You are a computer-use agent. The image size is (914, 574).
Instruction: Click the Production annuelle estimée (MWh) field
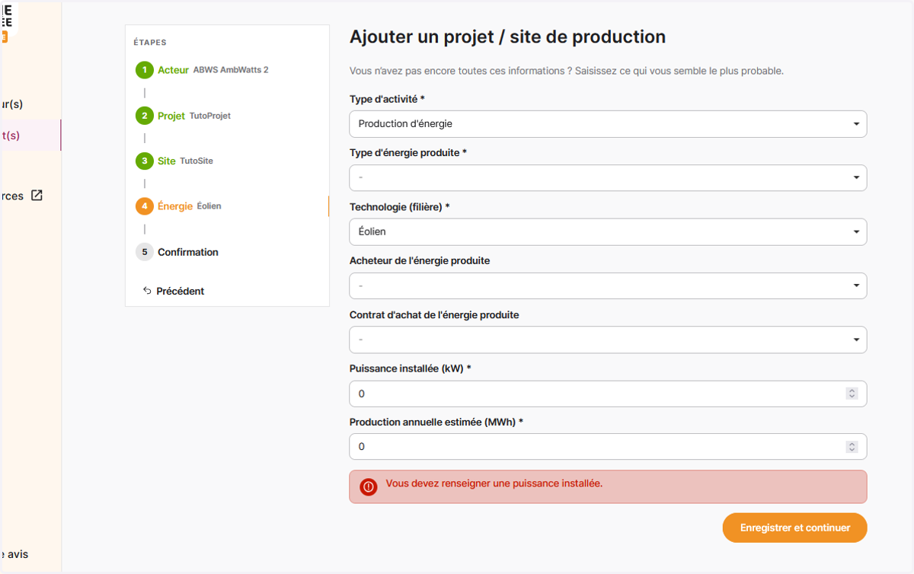coord(608,447)
